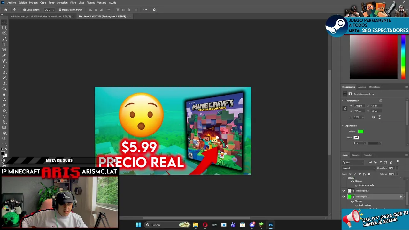Select the Rectangular Marquee tool
This screenshot has height=230, width=409.
point(4,28)
